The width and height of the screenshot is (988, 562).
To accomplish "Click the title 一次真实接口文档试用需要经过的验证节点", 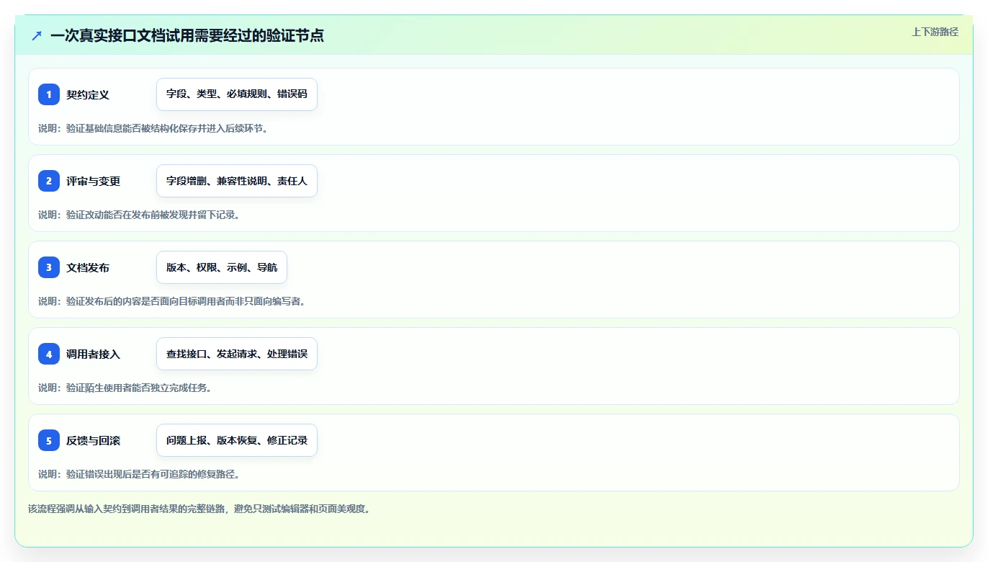I will (187, 35).
